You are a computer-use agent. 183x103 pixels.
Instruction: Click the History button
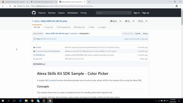[145, 33]
